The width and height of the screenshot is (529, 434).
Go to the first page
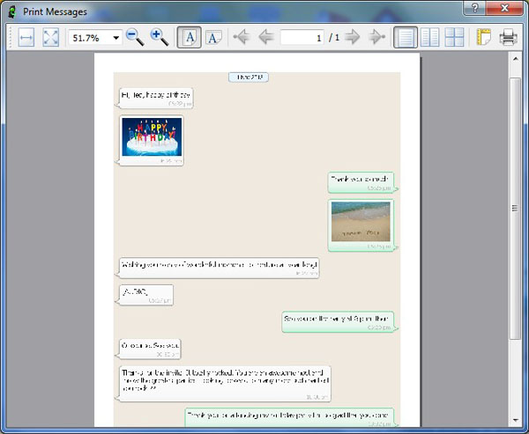(242, 37)
